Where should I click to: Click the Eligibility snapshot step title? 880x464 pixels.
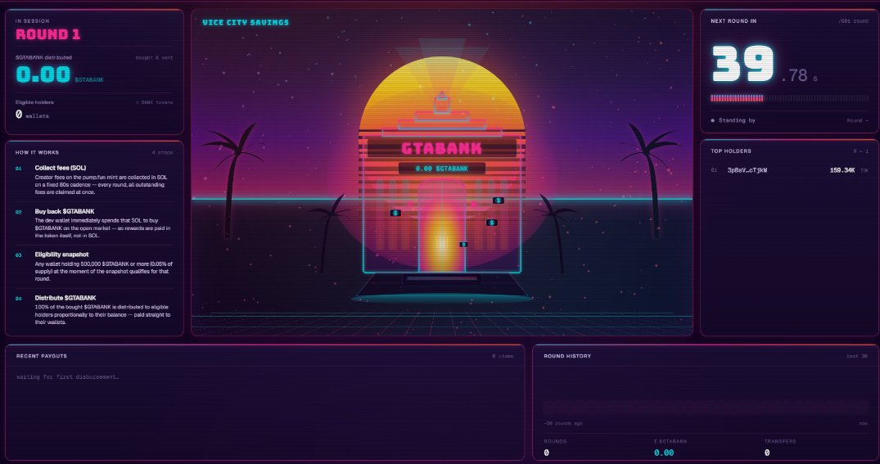click(61, 255)
